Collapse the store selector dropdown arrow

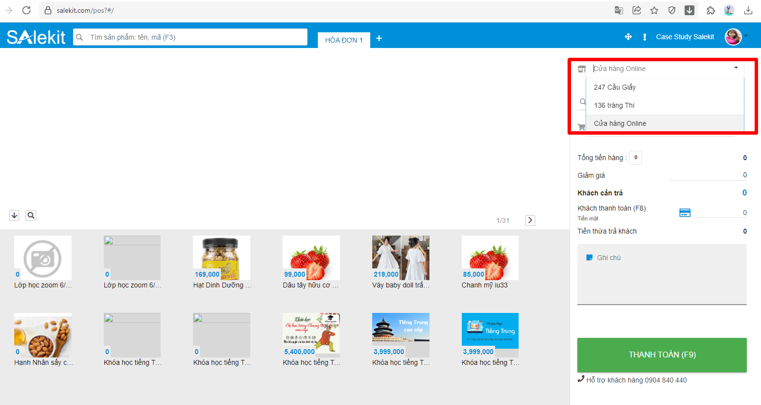coord(736,68)
